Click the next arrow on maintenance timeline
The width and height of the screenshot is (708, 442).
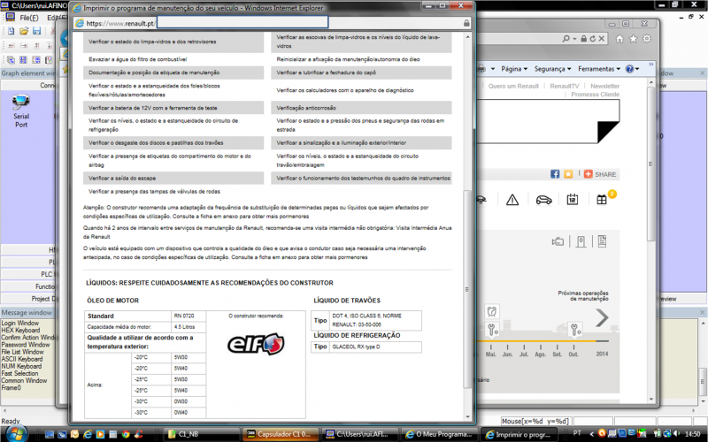[x=602, y=318]
